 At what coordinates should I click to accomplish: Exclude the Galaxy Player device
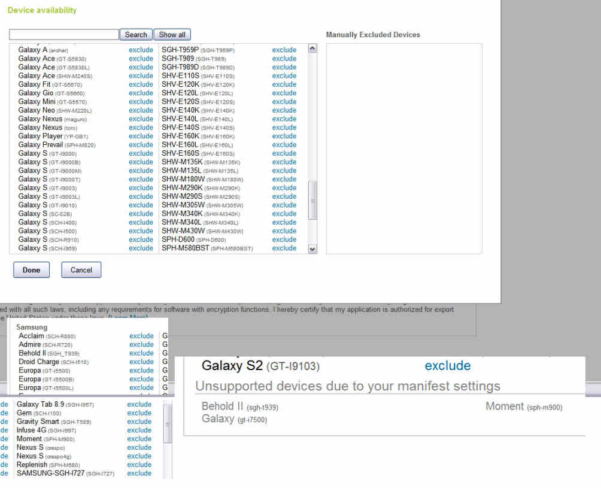click(x=141, y=136)
